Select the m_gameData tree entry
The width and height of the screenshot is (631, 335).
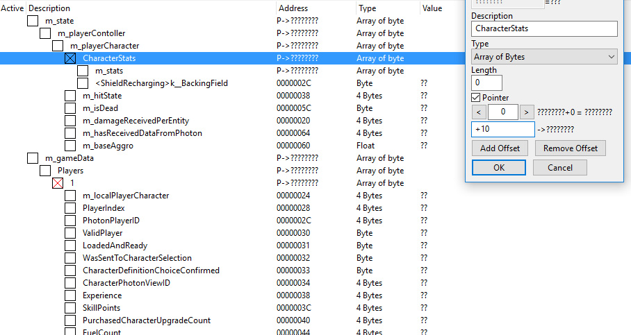click(69, 158)
